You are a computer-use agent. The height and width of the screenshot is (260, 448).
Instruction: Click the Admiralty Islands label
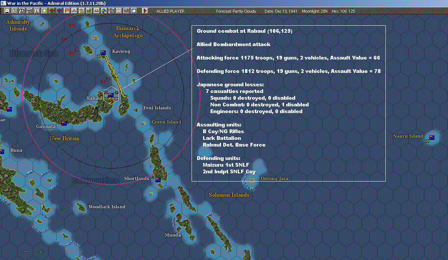click(18, 25)
